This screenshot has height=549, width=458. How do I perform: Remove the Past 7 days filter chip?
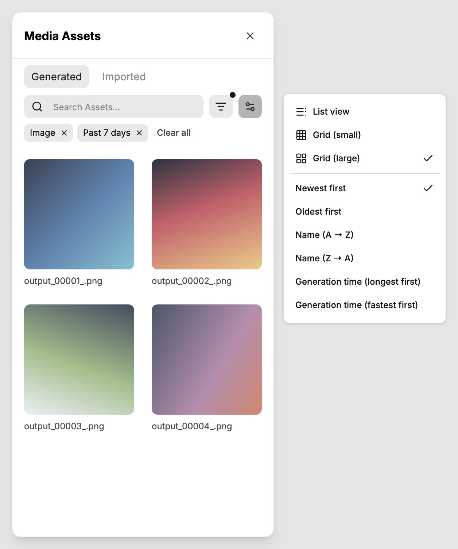(x=139, y=133)
